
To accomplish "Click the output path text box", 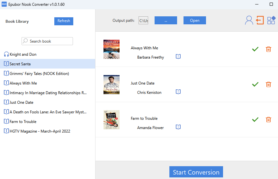I will pos(143,20).
